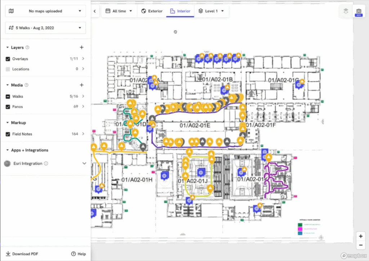
Task: Open the Help link
Action: [79, 254]
